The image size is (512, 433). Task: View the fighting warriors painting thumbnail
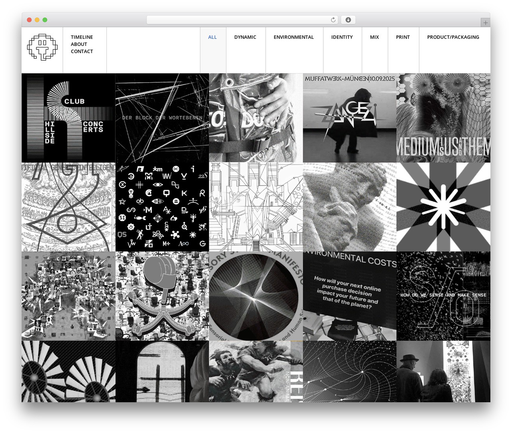[256, 371]
